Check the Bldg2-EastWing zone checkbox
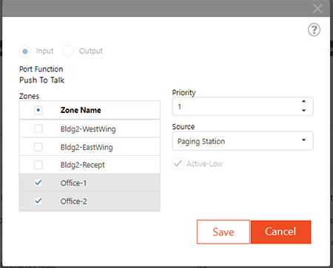333x268 pixels. click(38, 147)
